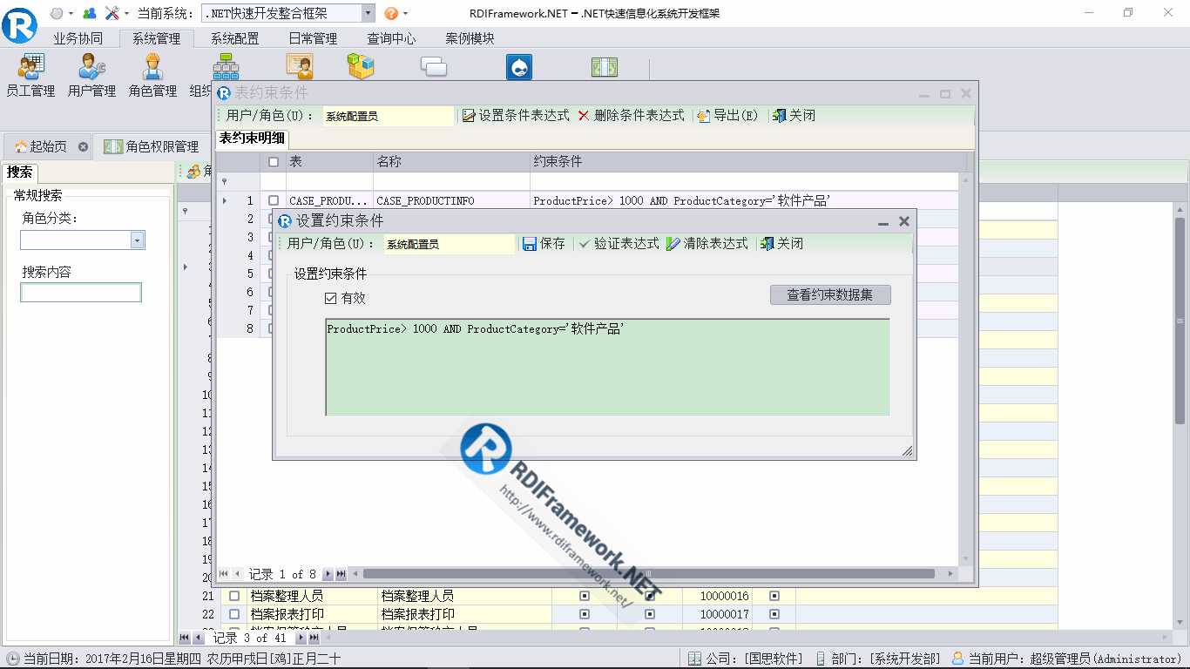Click 清除表达式 in 设置约束条件 toolbar
1190x669 pixels.
click(x=707, y=244)
